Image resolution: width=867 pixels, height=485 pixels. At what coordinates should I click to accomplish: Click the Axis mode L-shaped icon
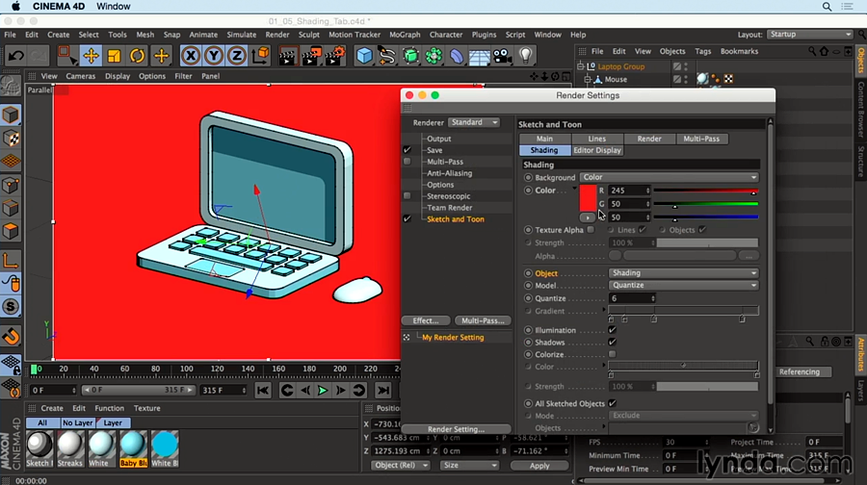click(x=11, y=260)
